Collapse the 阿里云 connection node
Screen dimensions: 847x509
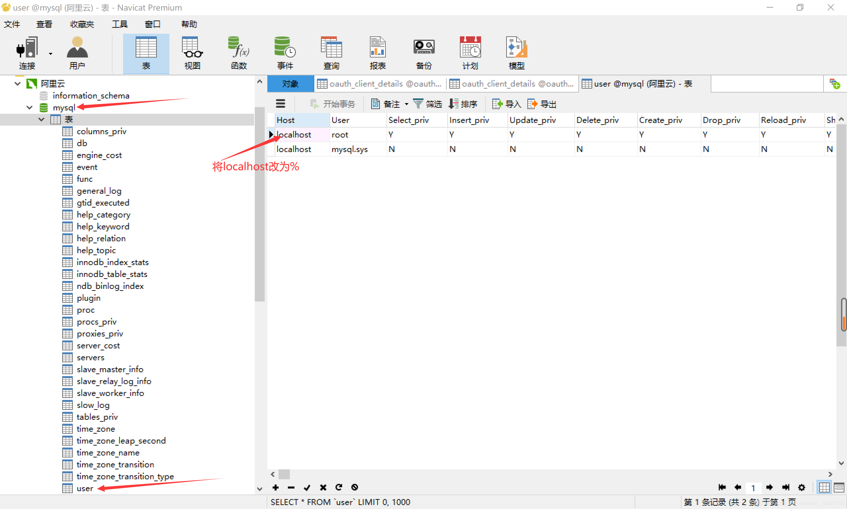(x=18, y=84)
